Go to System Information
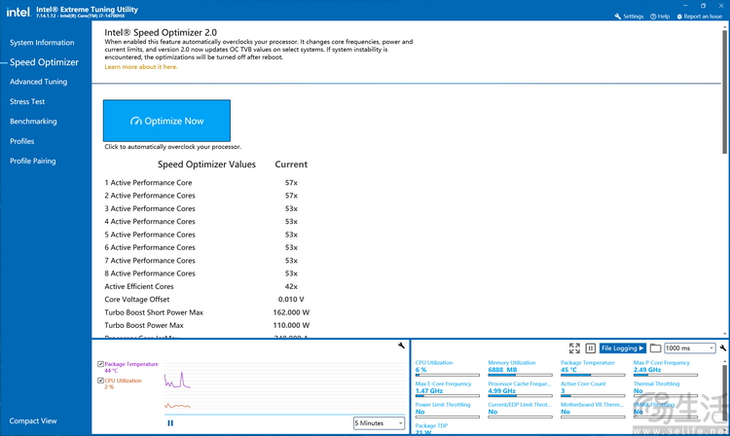The width and height of the screenshot is (730, 436). coord(42,43)
